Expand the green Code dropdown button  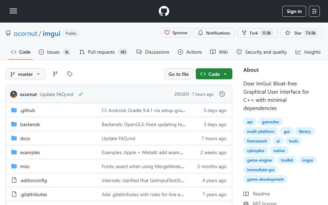pos(214,74)
